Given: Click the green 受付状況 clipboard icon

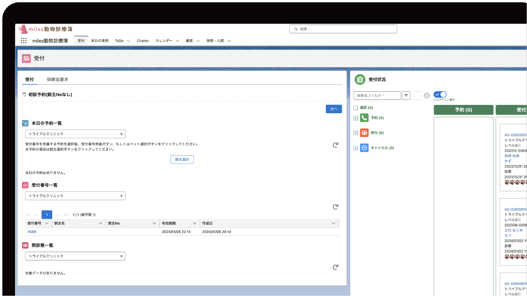Looking at the screenshot, I should 359,79.
